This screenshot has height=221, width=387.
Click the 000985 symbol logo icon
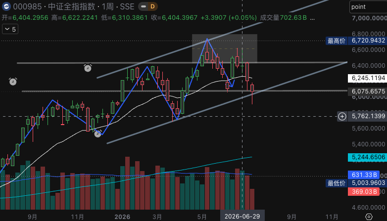(6, 6)
